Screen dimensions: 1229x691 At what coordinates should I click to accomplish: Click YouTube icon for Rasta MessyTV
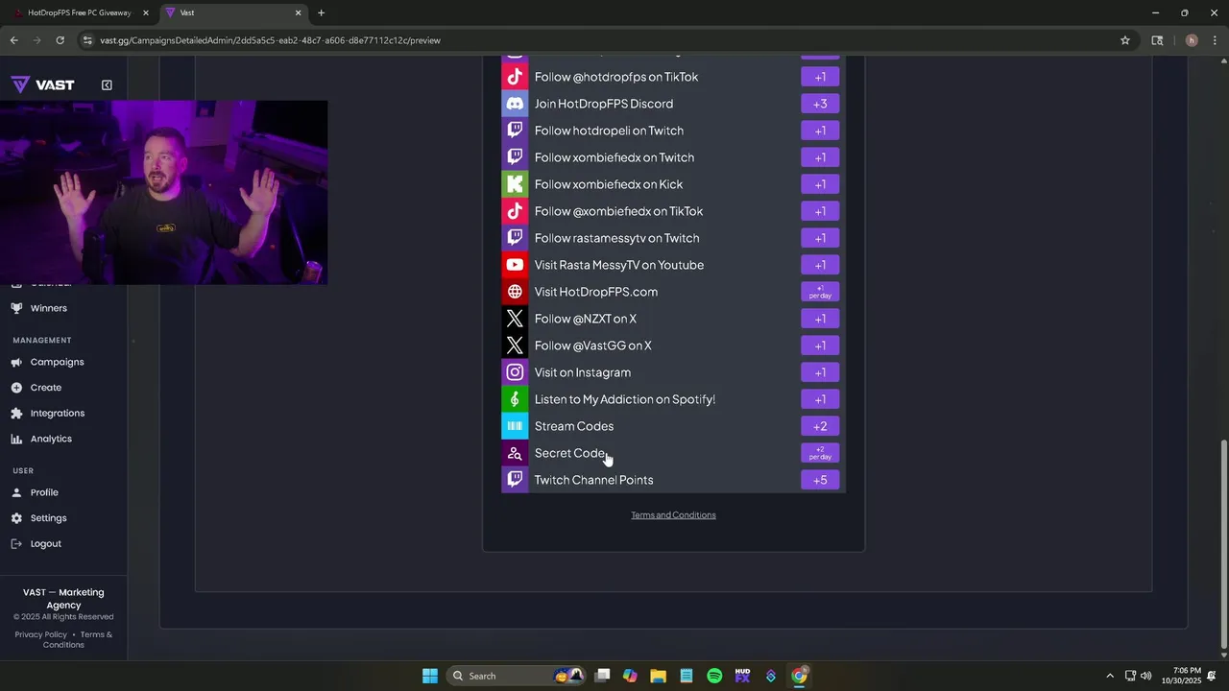[515, 265]
